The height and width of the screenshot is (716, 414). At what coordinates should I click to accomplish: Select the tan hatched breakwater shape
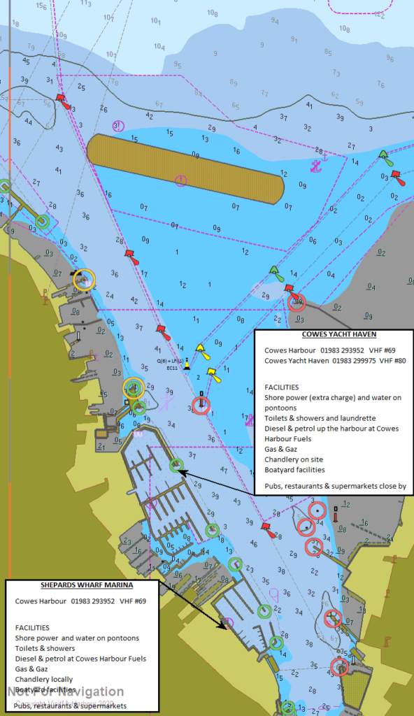tap(185, 169)
